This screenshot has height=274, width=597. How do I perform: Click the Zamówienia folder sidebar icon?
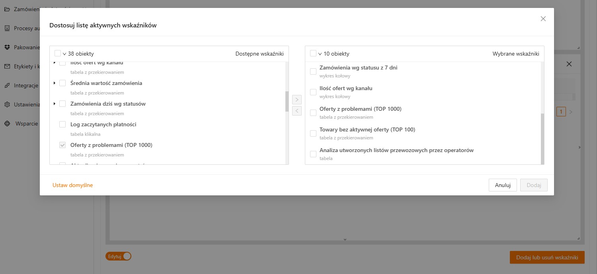point(7,9)
